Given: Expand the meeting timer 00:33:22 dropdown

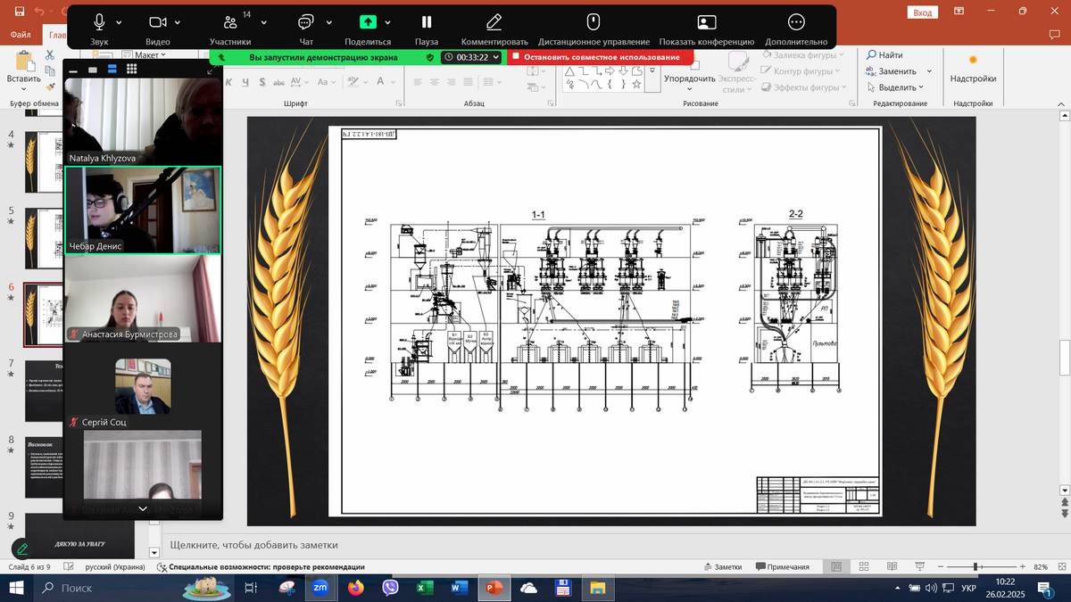Looking at the screenshot, I should [496, 57].
